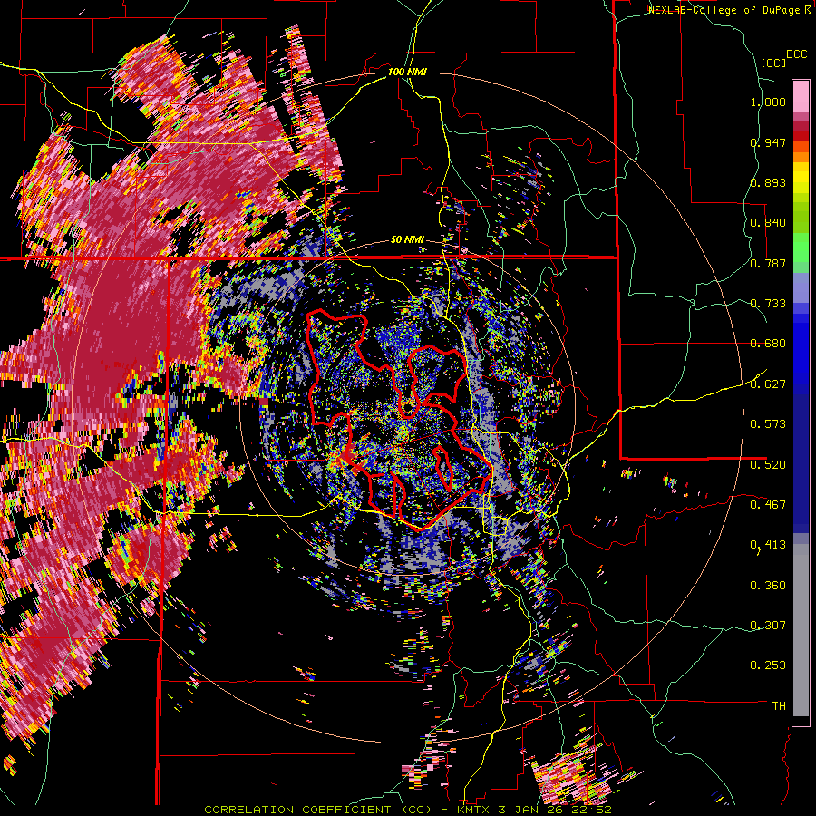
Task: Select the 0.733 scale value
Action: coord(768,304)
